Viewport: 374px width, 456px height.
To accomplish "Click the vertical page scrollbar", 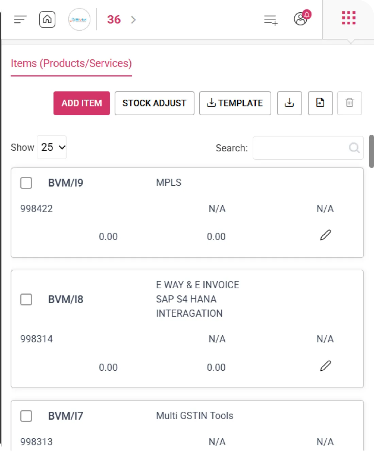I will point(371,151).
